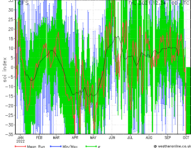Viewport: 191px width, 148px height.
Task: Click the y-axis value 30
Action: tap(11, 10)
